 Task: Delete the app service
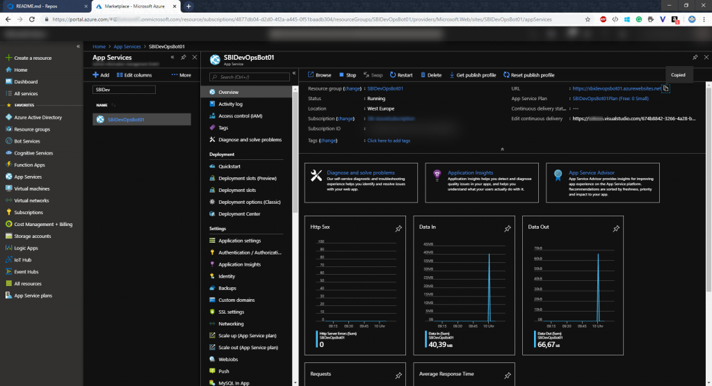431,75
